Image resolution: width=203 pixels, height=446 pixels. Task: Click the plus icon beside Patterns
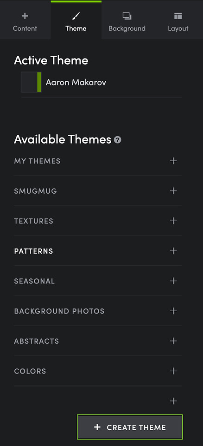(173, 251)
